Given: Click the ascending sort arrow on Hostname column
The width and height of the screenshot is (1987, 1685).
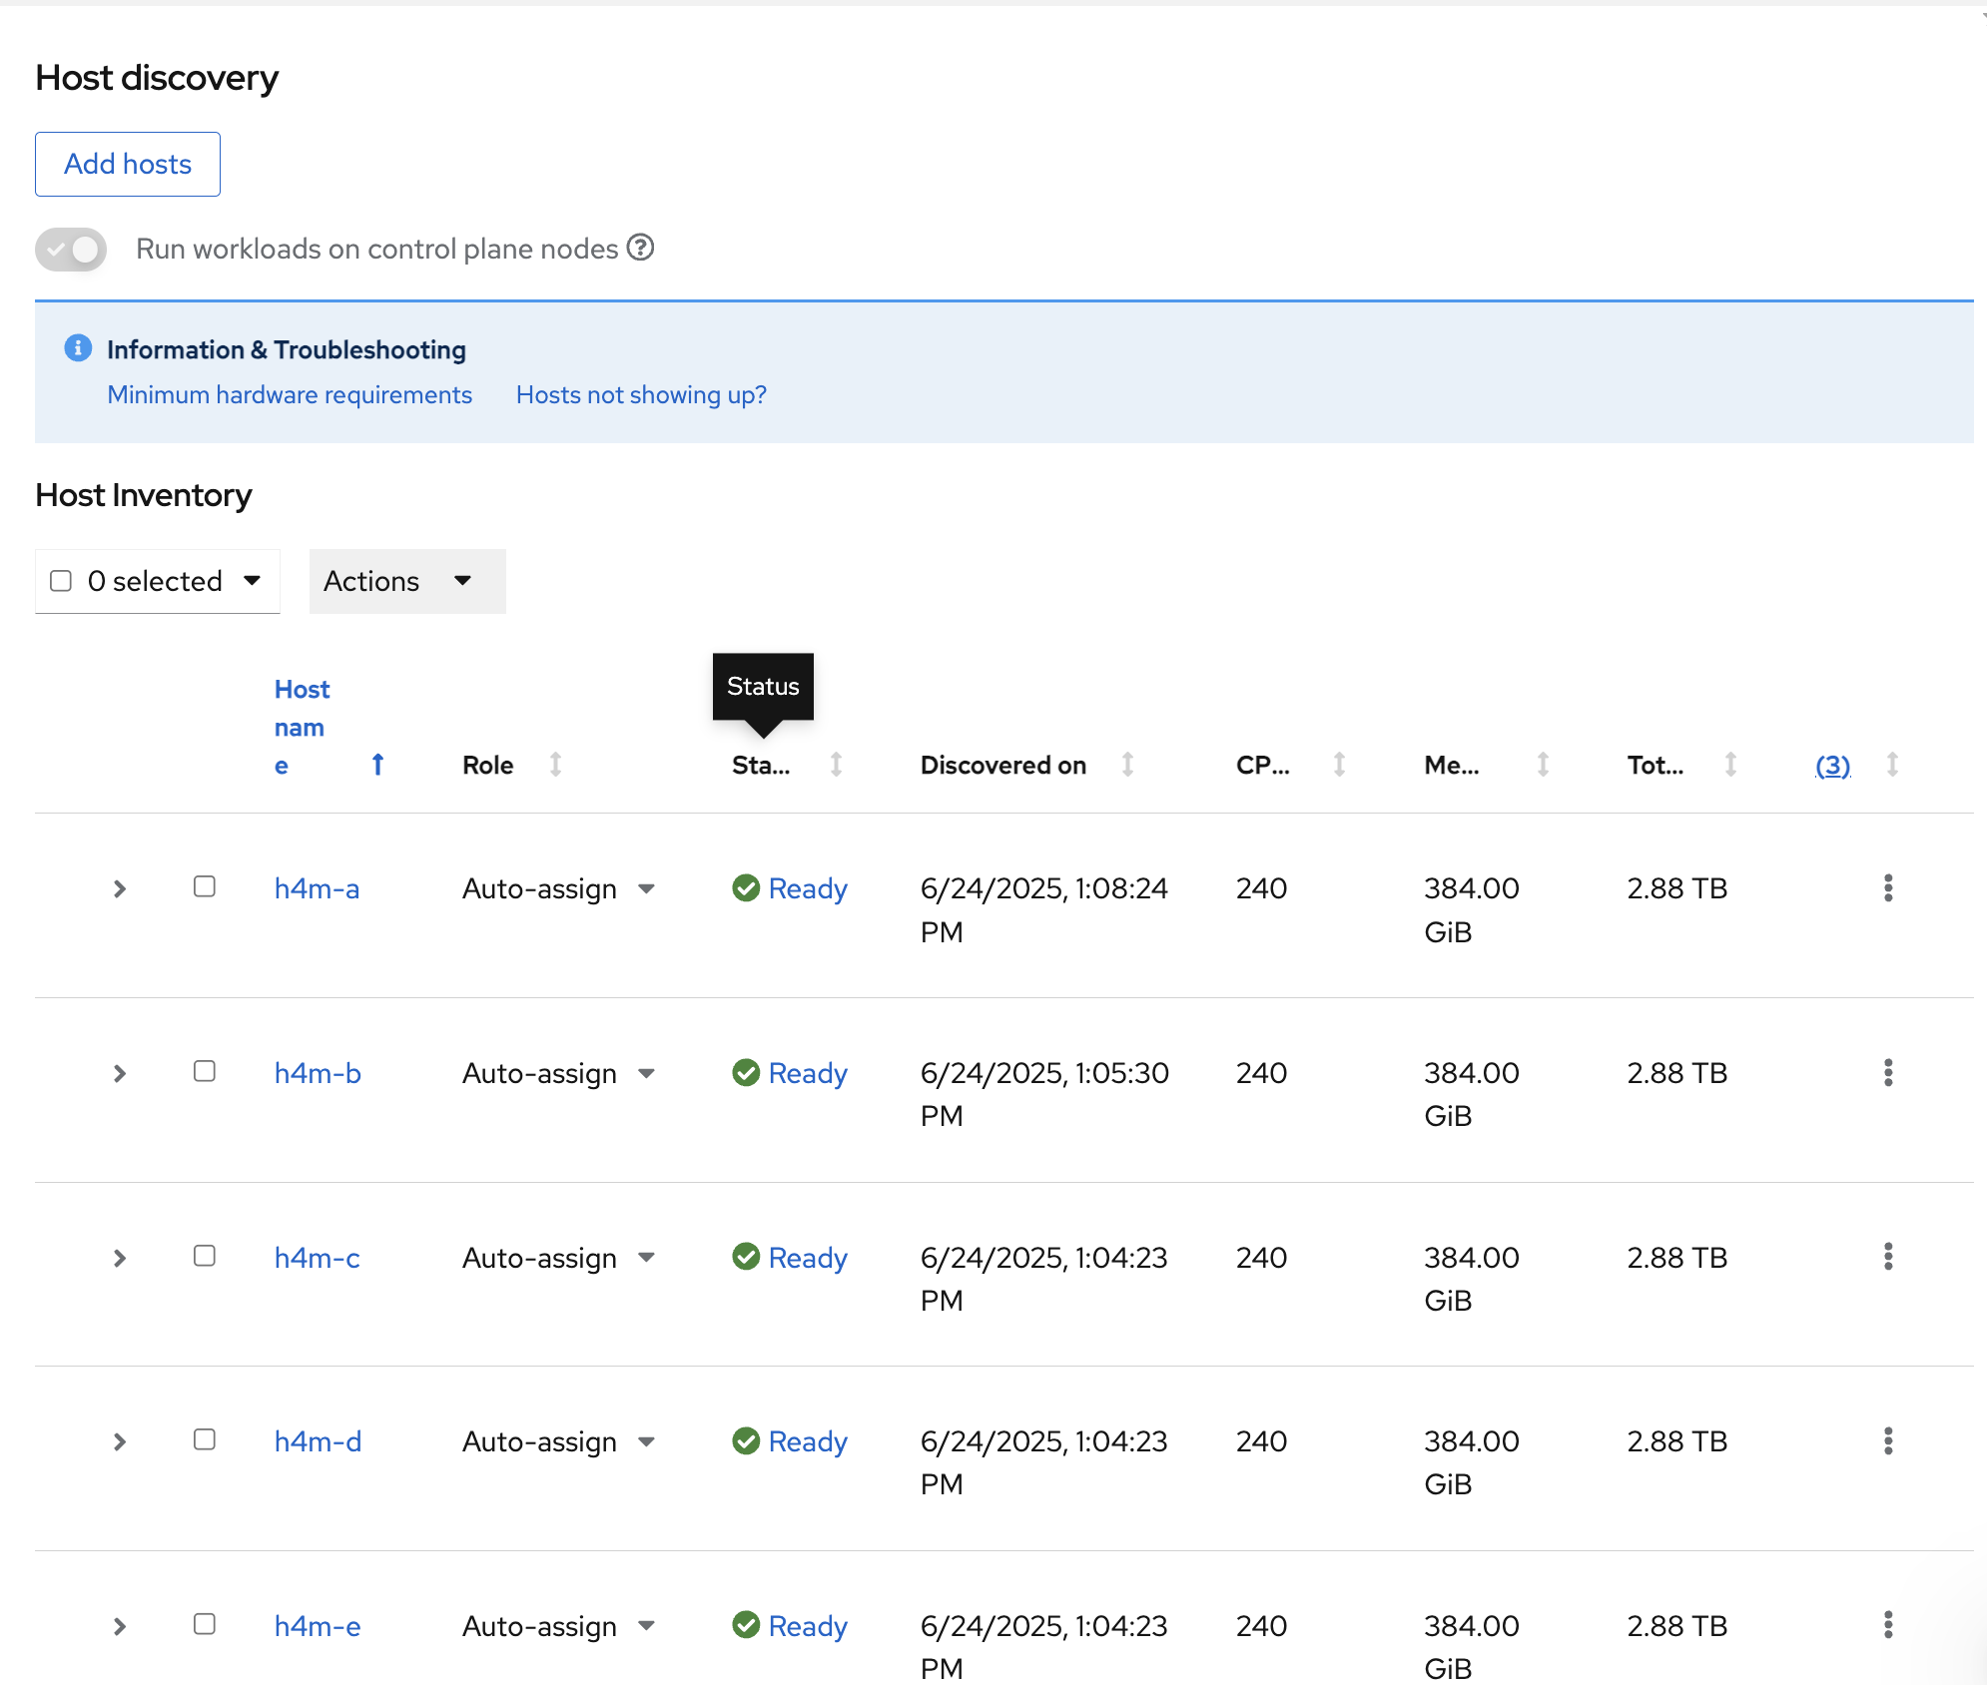Looking at the screenshot, I should click(x=377, y=765).
